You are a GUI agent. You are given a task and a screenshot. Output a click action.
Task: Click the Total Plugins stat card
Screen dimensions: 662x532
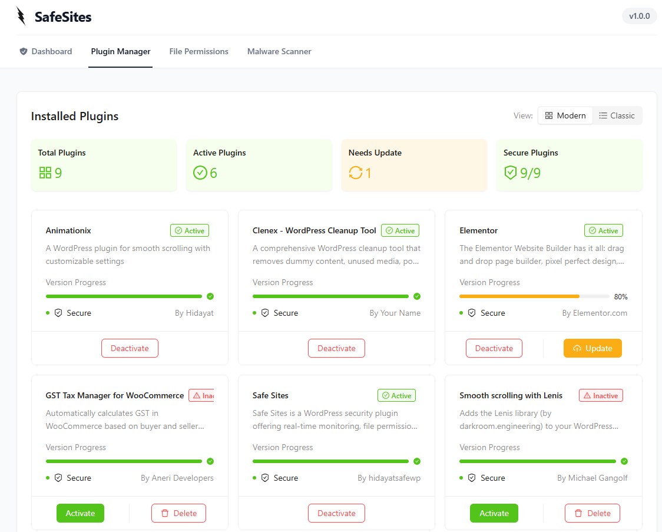[104, 165]
